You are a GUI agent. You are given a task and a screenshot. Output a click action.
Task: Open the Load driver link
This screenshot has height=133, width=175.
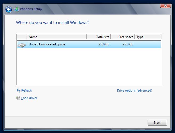[29, 98]
